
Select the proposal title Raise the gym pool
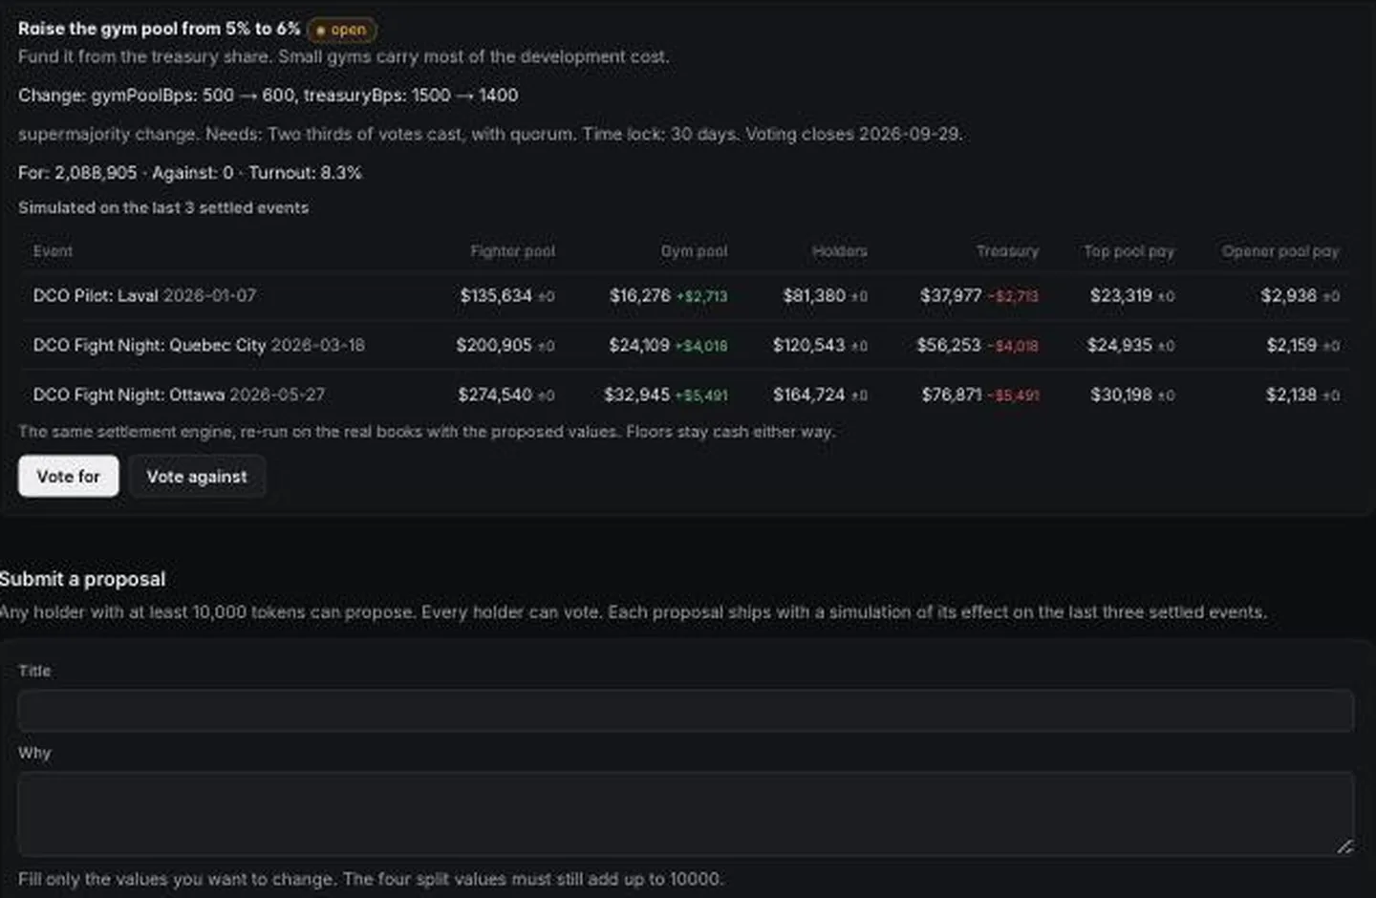coord(160,29)
